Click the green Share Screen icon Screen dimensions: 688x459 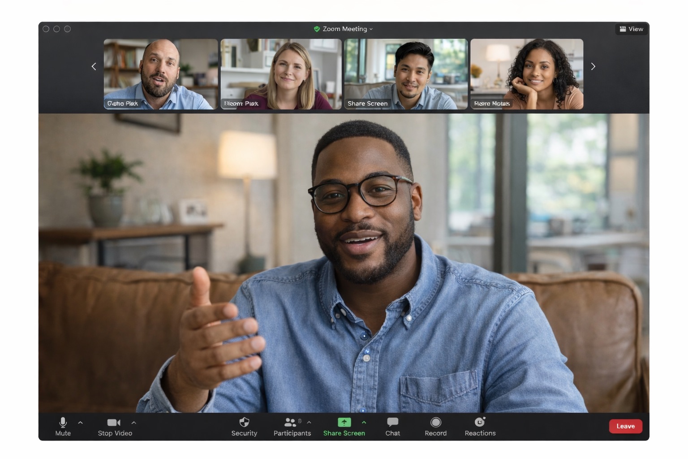click(344, 422)
